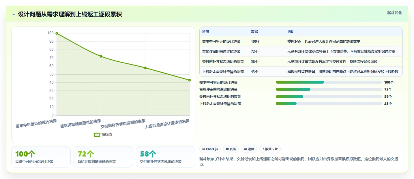Click the note starting 模拟起点，代表已进入设计评审范围

coord(324,42)
